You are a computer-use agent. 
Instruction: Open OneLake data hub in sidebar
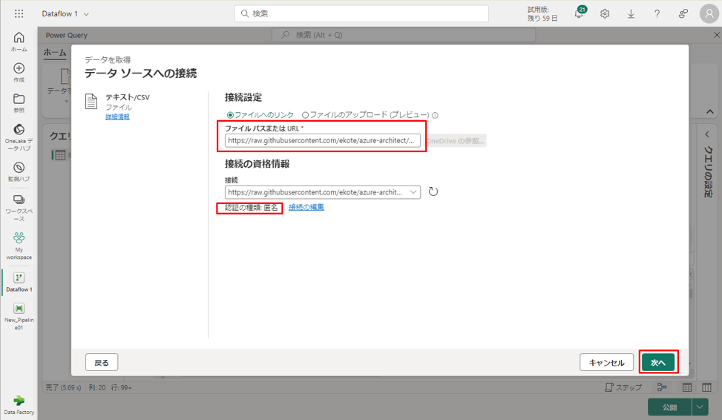(19, 137)
